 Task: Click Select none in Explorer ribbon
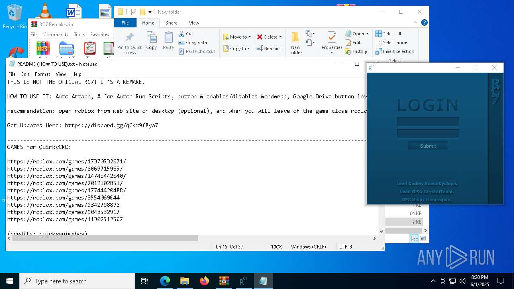point(391,43)
